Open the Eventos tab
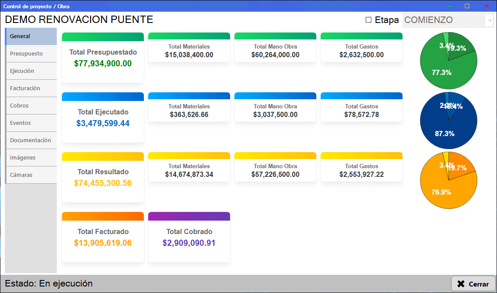 (x=20, y=123)
